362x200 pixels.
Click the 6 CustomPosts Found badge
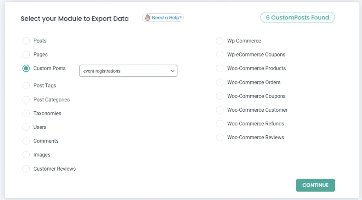click(297, 18)
